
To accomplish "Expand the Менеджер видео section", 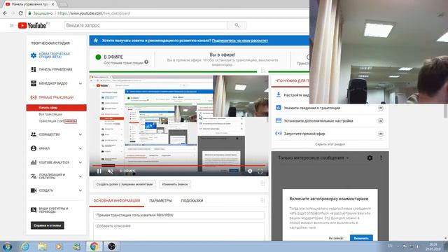I will tap(80, 83).
